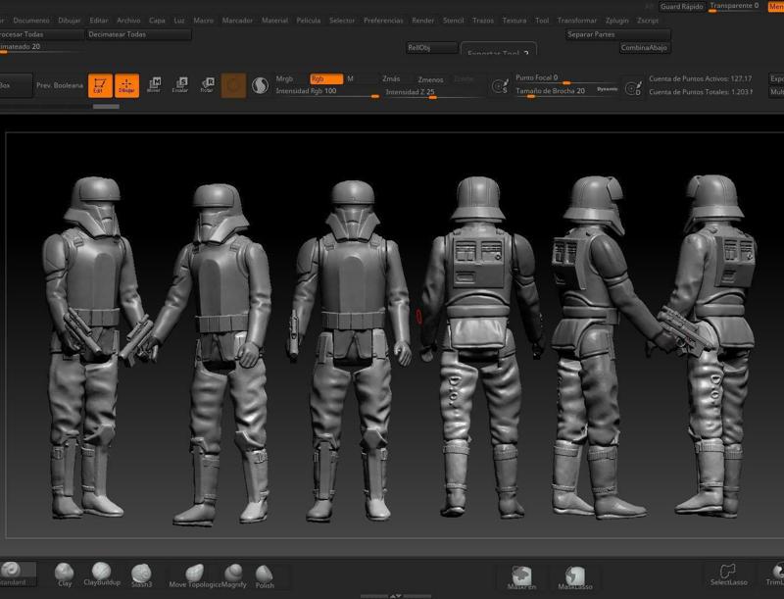The width and height of the screenshot is (784, 599).
Task: Select the Clay brush
Action: [65, 573]
